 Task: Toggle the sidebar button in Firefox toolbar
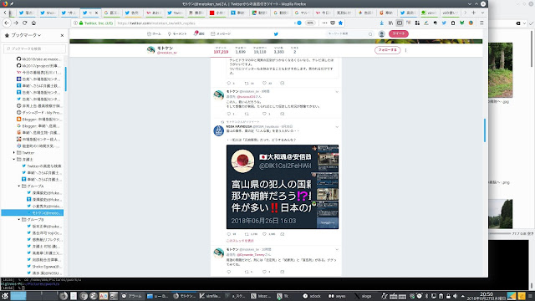[x=400, y=23]
